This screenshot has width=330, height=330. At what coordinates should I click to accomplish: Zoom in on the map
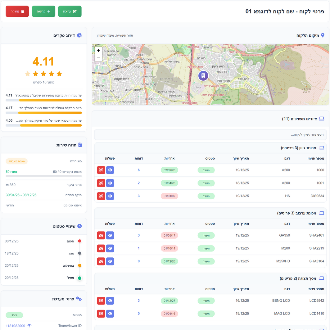point(98,50)
